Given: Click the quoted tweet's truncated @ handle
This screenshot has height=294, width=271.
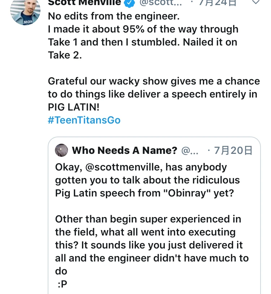Looking at the screenshot, I should (x=189, y=151).
